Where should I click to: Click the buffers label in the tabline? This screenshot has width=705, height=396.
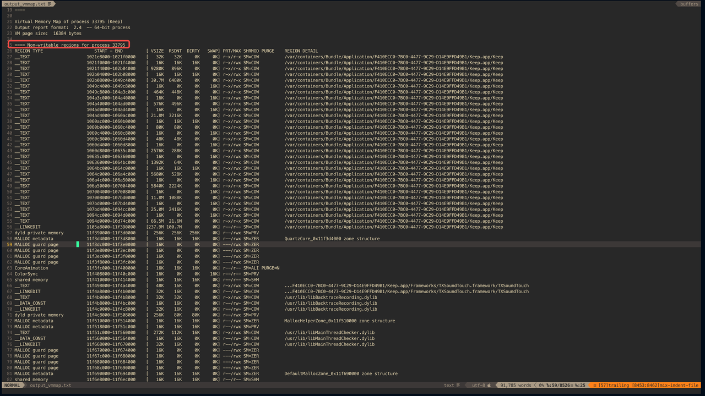[x=689, y=4]
